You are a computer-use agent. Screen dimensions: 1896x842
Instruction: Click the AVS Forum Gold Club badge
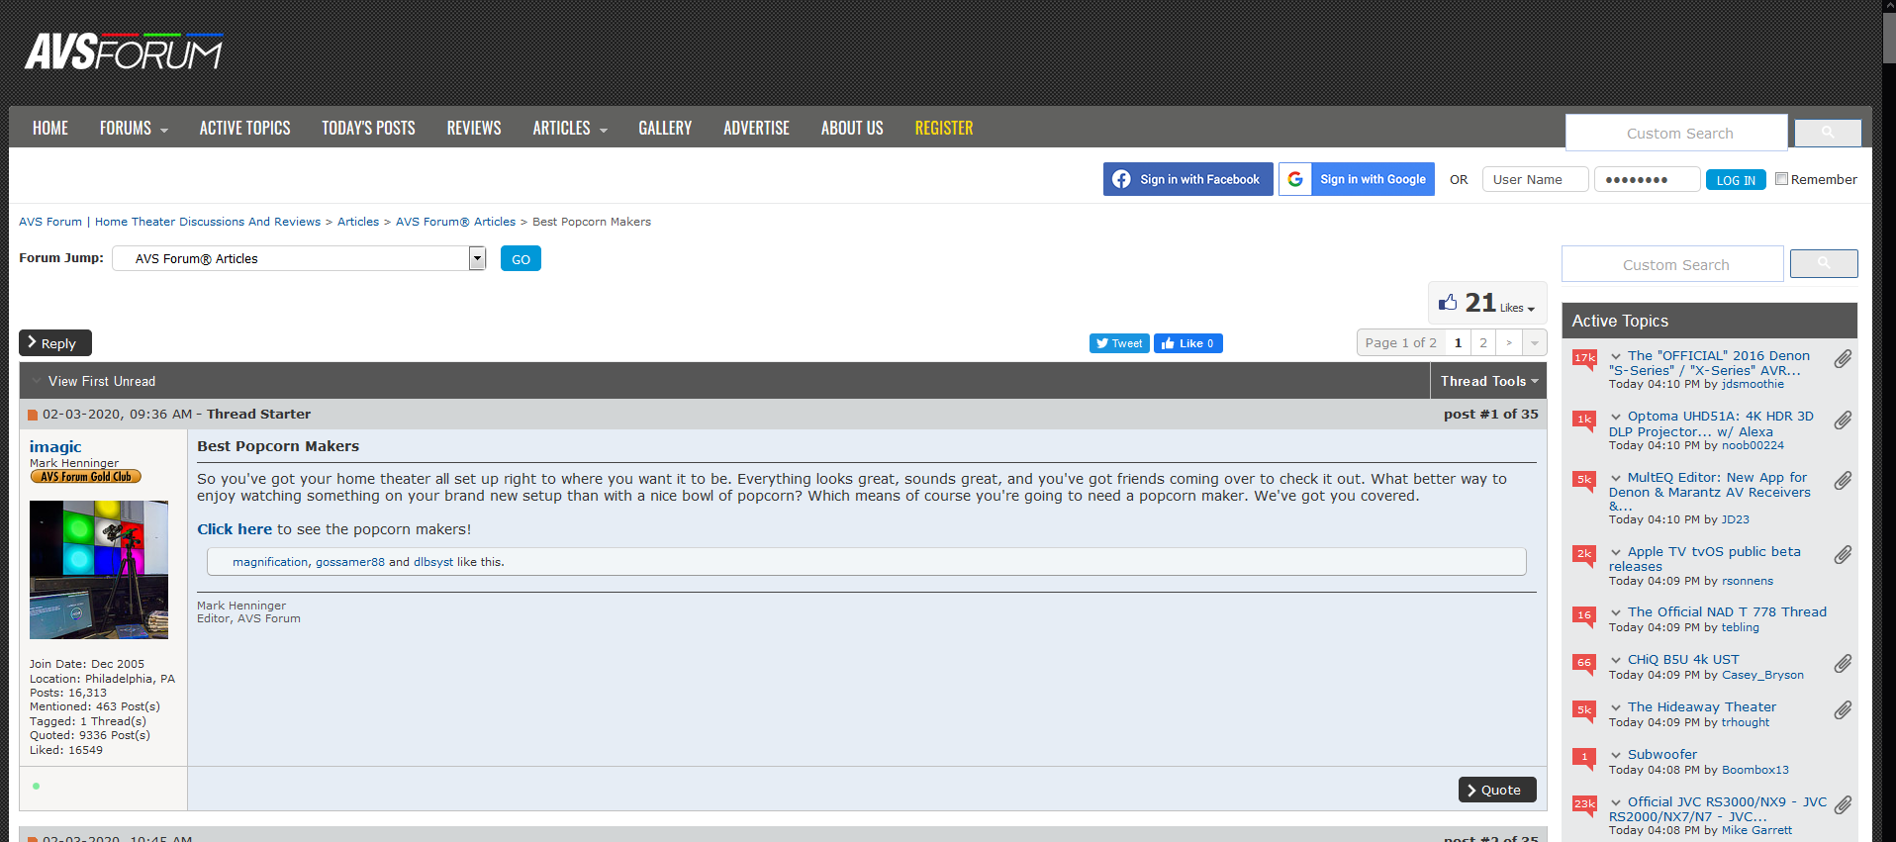click(86, 477)
